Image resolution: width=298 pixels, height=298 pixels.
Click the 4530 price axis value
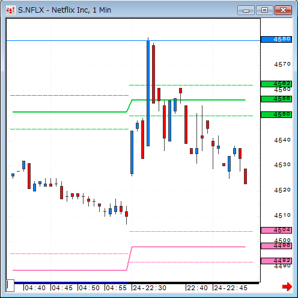coord(282,165)
